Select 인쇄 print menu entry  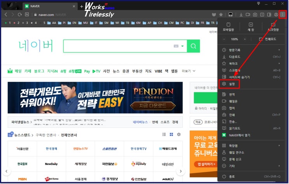(x=251, y=115)
